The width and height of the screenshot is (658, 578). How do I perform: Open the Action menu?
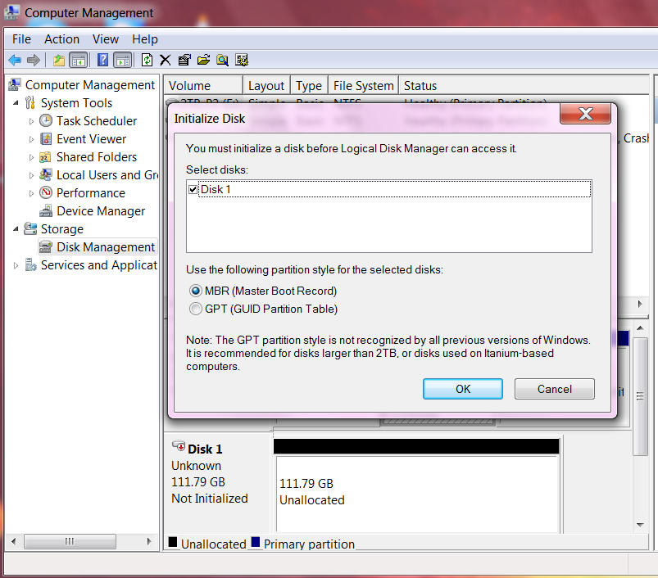click(x=61, y=38)
